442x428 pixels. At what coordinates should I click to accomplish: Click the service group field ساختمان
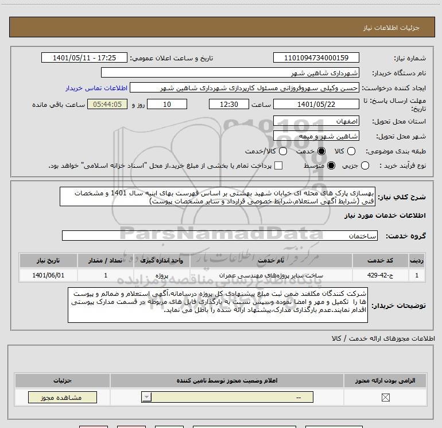pyautogui.click(x=220, y=236)
